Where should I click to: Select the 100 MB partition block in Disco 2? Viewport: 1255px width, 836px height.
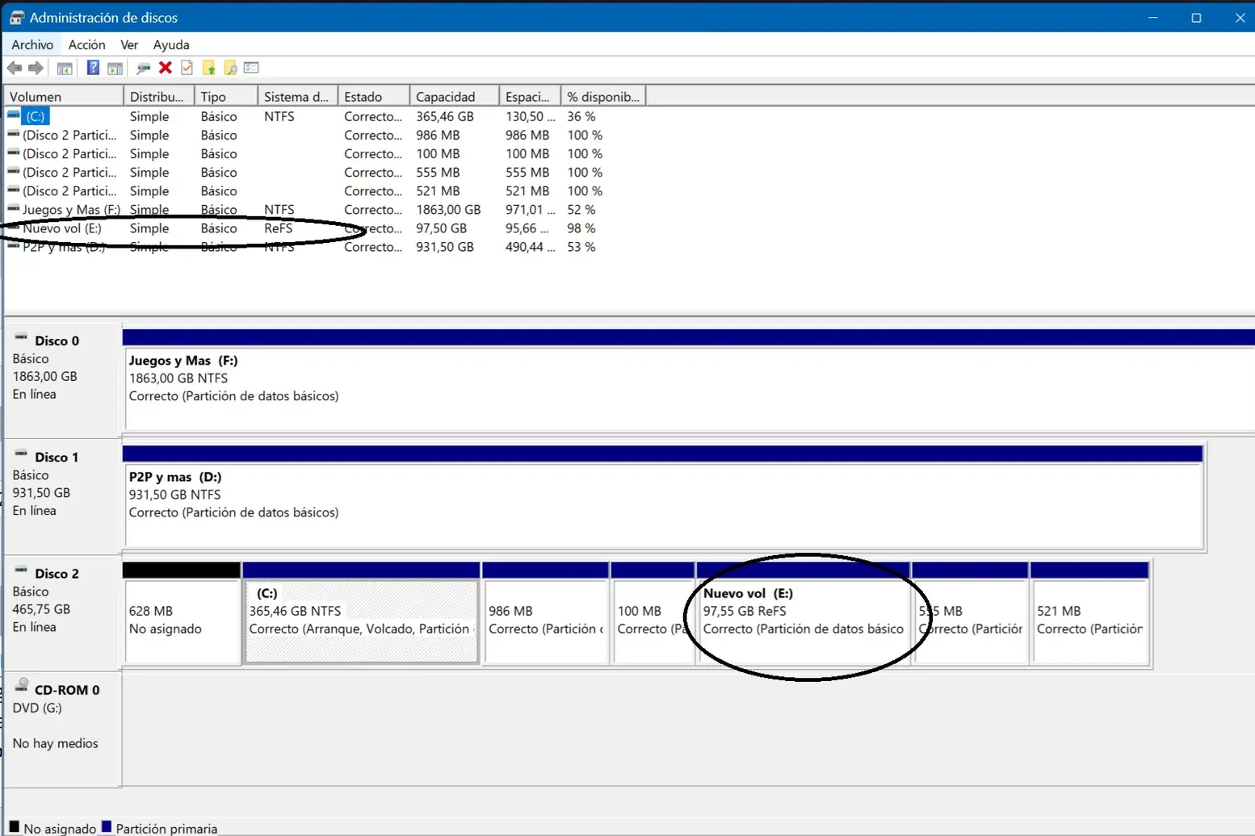[x=653, y=613]
